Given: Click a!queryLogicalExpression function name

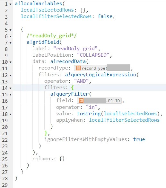Looking at the screenshot, I should pos(100,75).
